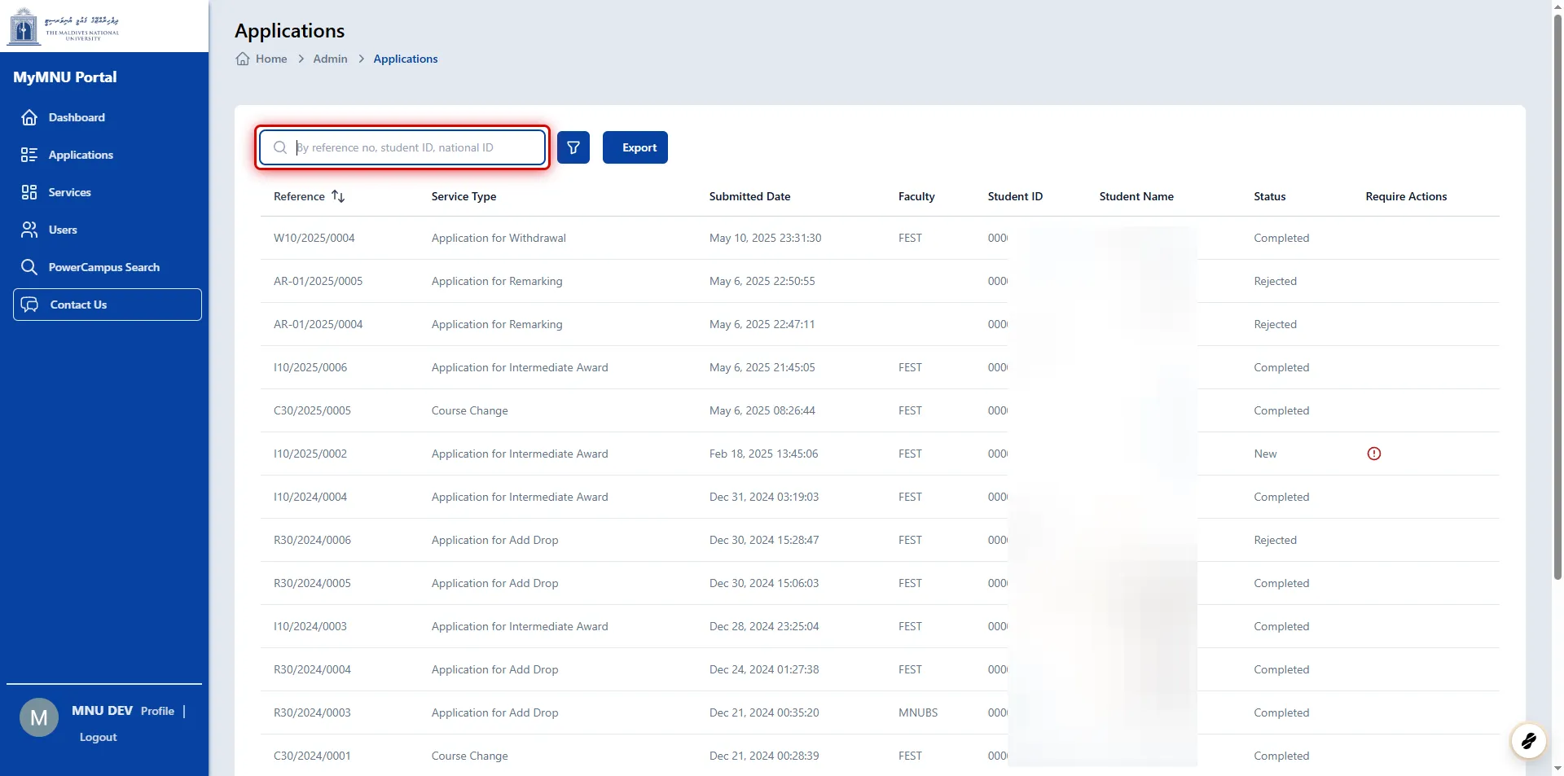
Task: Click the MNUBS faculty cell
Action: point(918,712)
